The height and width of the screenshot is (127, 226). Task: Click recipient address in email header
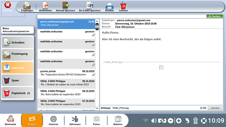pyautogui.click(x=134, y=20)
